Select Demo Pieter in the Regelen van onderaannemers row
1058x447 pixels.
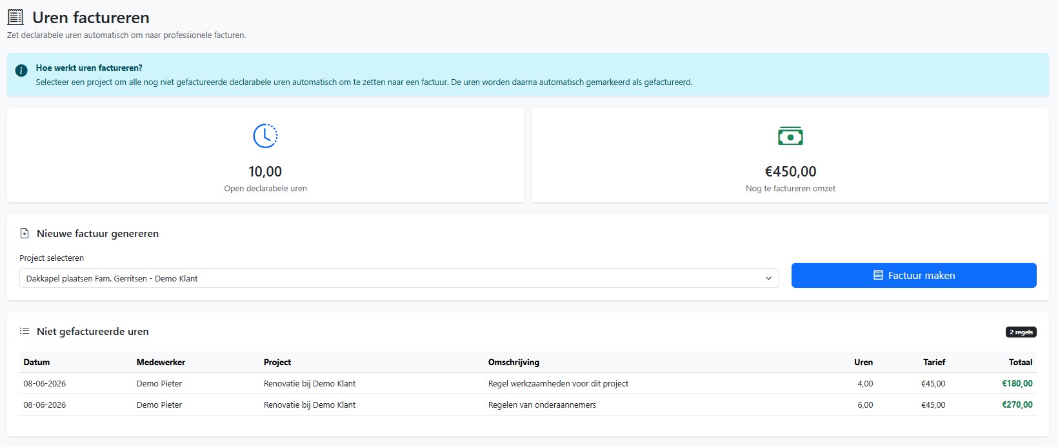click(159, 404)
